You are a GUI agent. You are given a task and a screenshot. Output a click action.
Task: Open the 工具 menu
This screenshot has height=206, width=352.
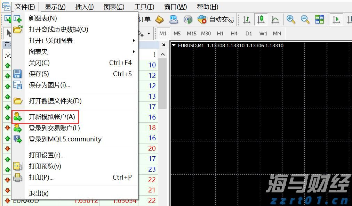click(x=144, y=6)
